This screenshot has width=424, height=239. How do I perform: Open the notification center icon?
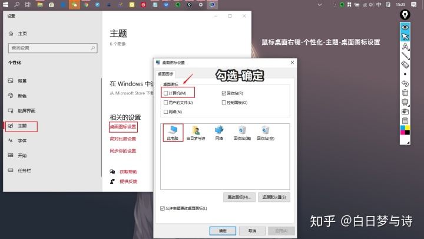pos(414,5)
